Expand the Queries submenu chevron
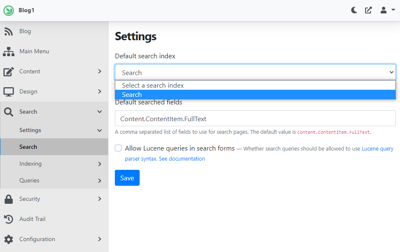The height and width of the screenshot is (252, 400). 100,181
